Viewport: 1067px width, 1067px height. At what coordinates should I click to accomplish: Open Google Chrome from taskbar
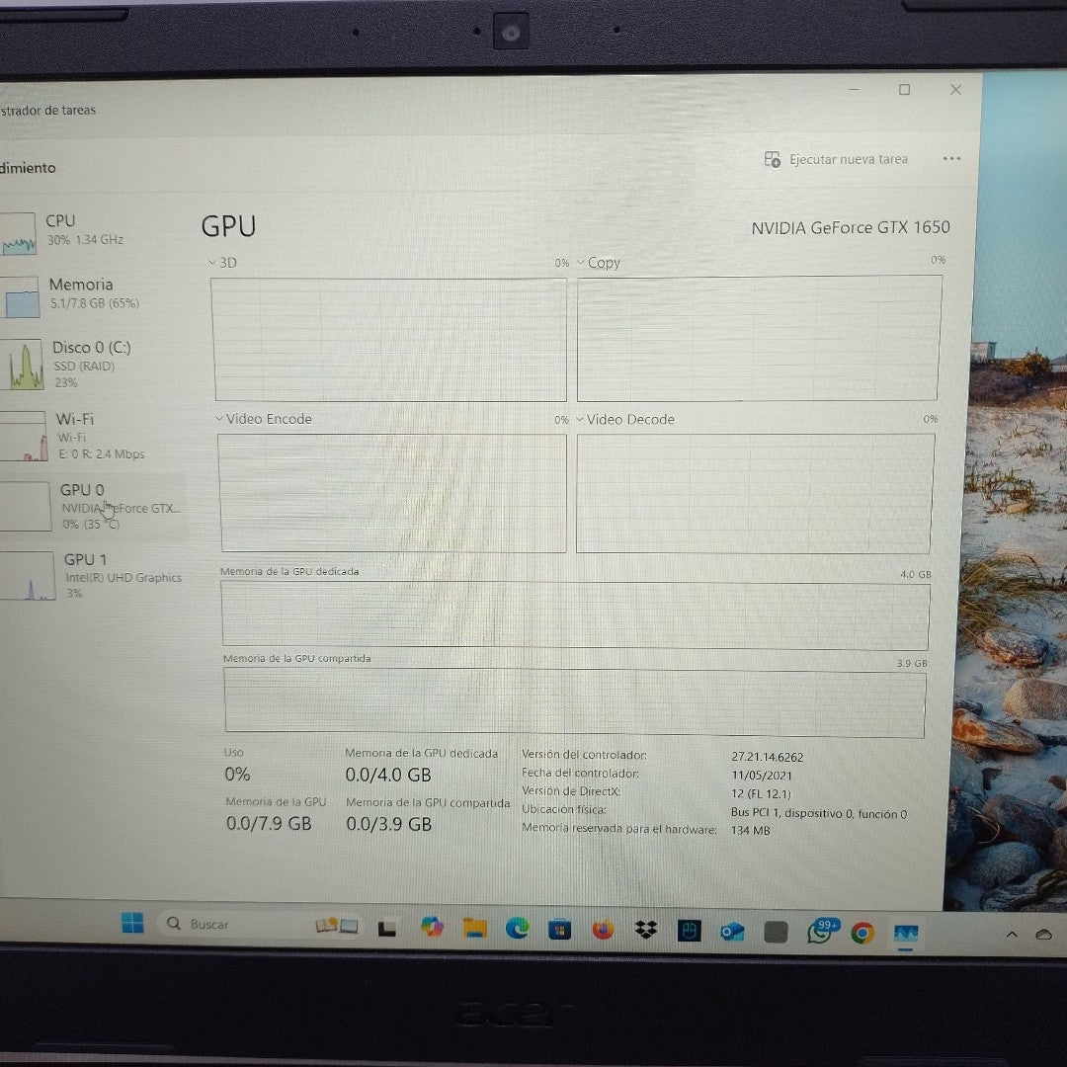point(862,932)
